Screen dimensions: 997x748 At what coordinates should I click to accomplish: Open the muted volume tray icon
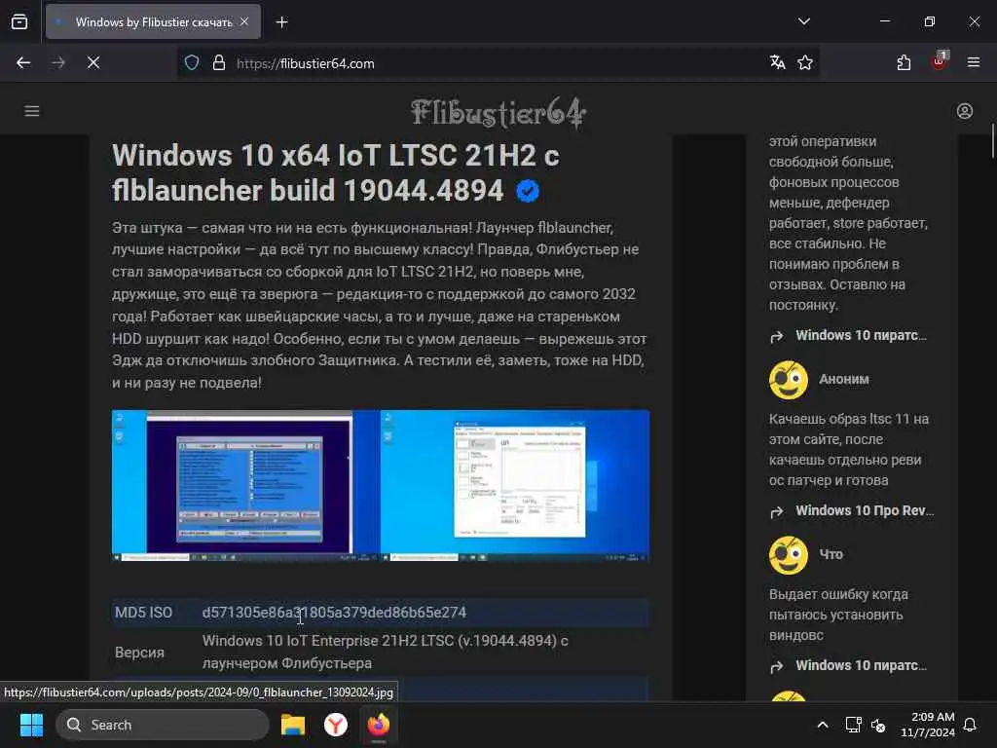878,725
